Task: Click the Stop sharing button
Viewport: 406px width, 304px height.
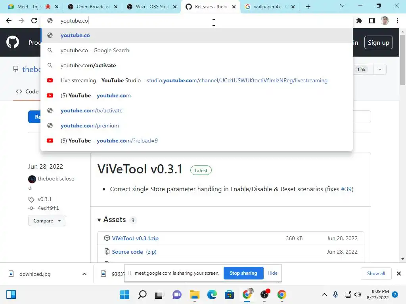Action: [x=243, y=273]
